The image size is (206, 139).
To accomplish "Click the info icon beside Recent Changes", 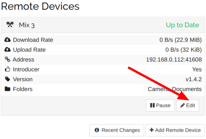I will [97, 130].
